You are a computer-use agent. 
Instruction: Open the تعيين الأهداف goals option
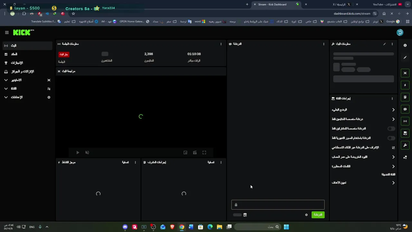(363, 183)
